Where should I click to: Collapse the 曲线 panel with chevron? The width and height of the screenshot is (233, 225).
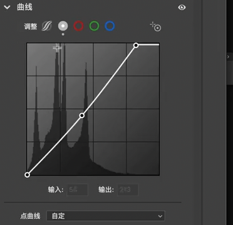(x=8, y=7)
